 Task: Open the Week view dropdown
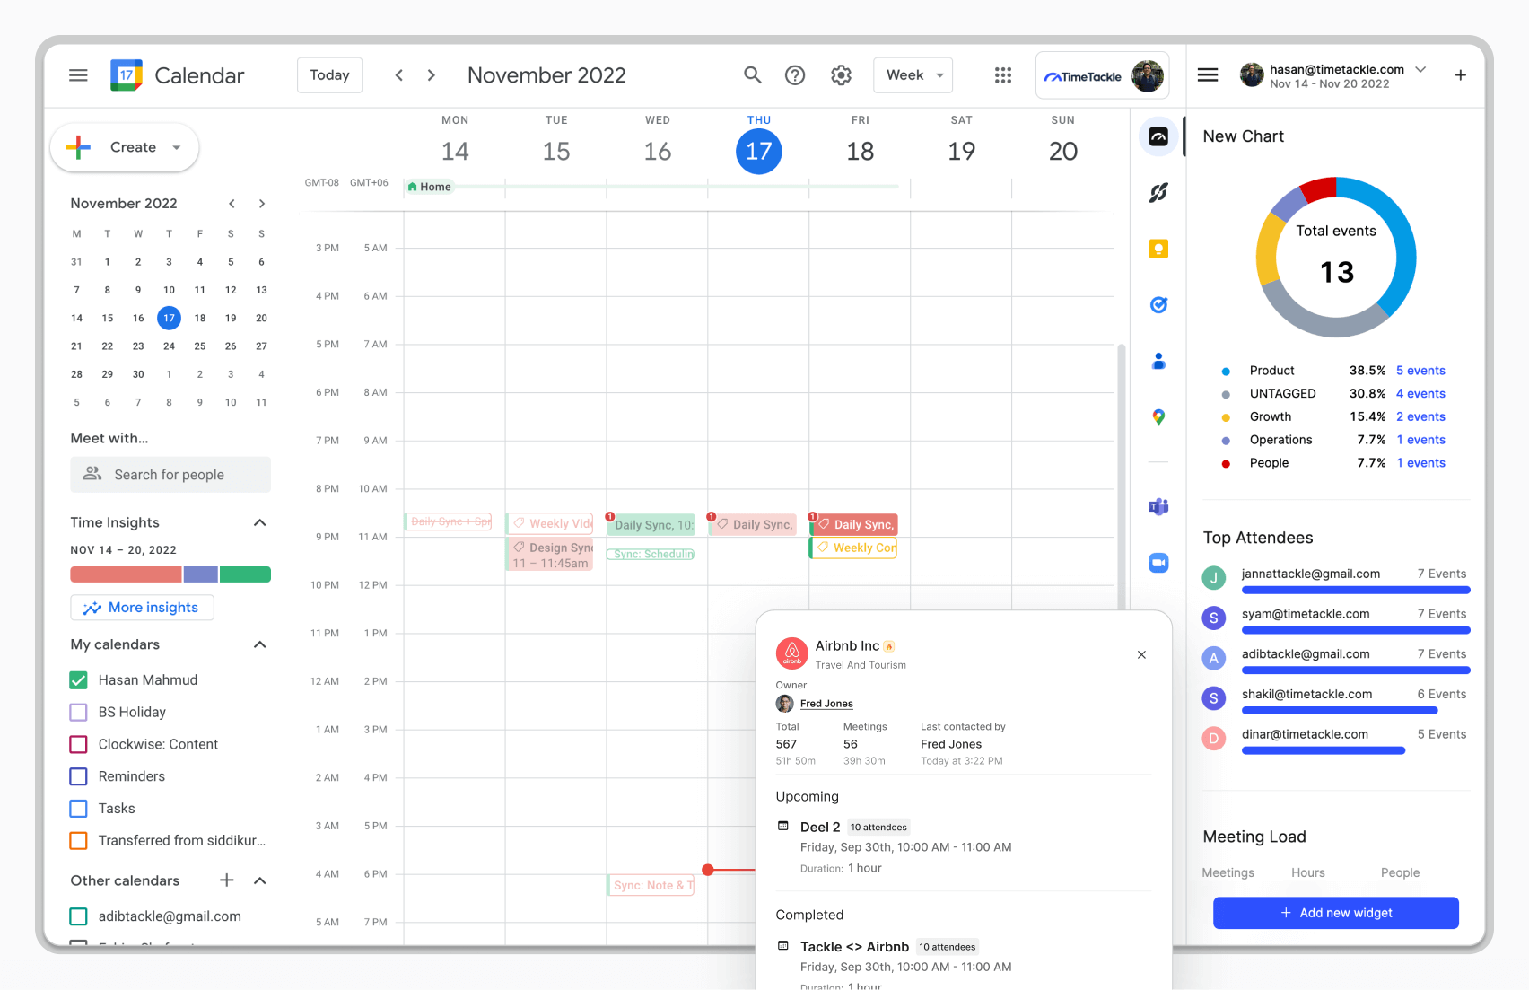[x=913, y=75]
